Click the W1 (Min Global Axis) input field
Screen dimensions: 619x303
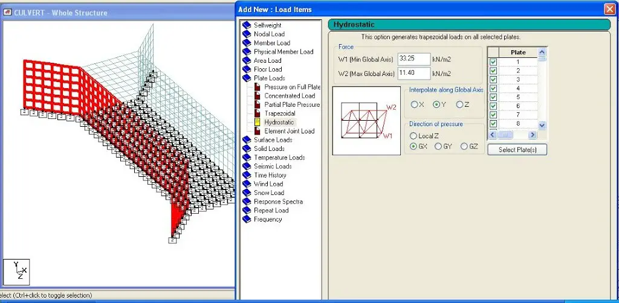click(413, 59)
